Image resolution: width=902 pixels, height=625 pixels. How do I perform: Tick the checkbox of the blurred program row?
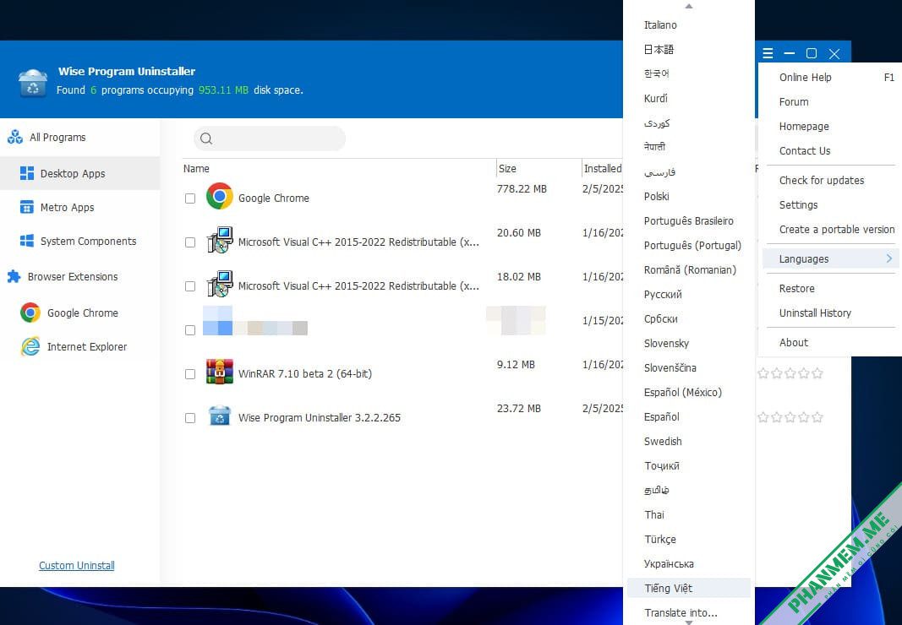[190, 330]
